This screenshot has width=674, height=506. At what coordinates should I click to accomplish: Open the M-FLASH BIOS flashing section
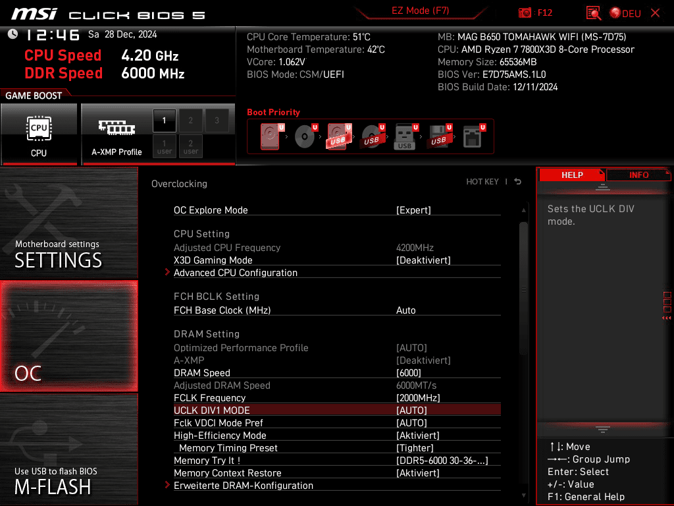point(68,449)
